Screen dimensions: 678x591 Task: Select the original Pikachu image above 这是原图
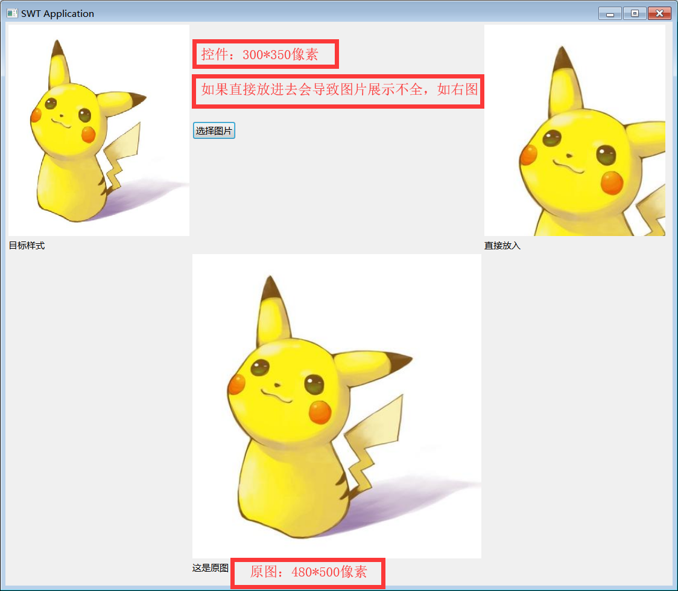pos(337,406)
